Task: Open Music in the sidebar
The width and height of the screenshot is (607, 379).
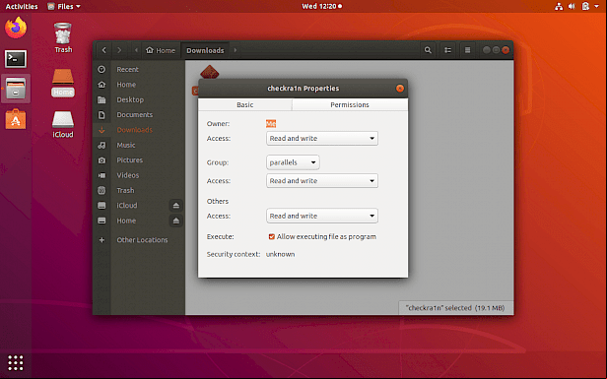Action: (x=139, y=145)
